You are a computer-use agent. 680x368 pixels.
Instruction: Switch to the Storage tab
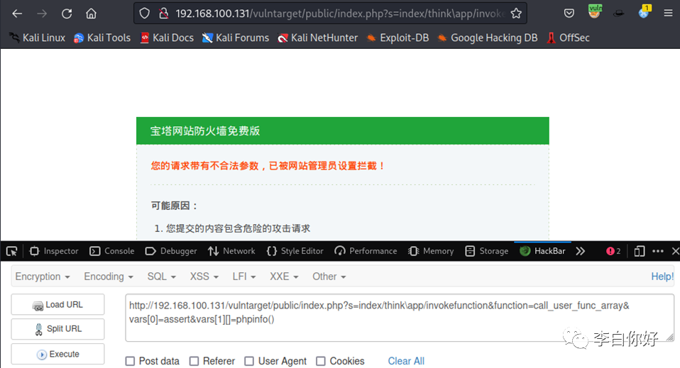[487, 251]
